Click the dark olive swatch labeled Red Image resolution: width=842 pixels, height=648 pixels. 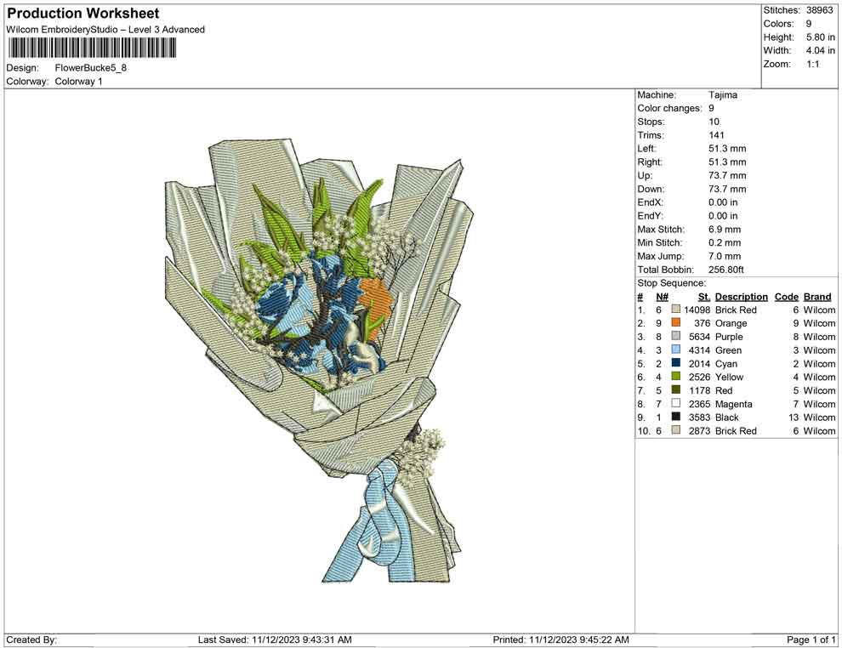[x=675, y=389]
